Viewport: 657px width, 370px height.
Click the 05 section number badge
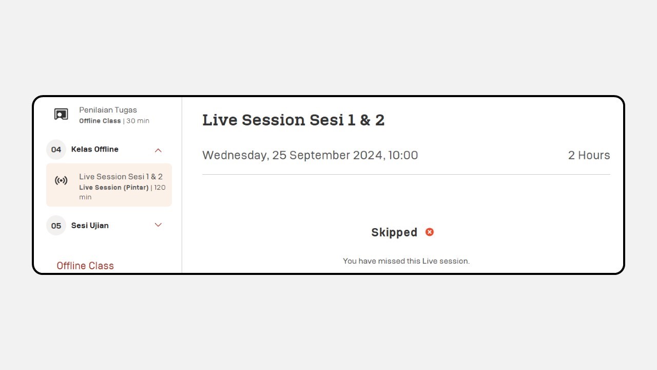(x=56, y=226)
